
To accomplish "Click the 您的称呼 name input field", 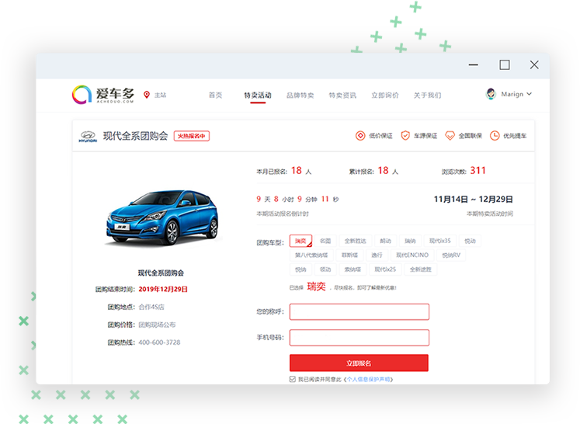I will (x=359, y=311).
